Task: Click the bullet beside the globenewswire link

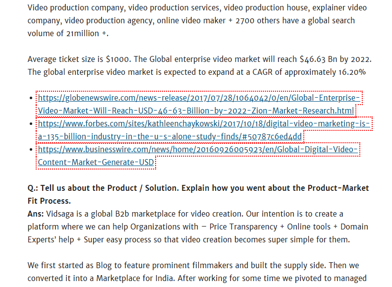Action: click(x=33, y=98)
